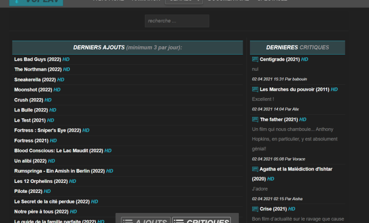Open the CRITIQUES list button
Viewport: 369px width, 223px height.
tap(202, 220)
